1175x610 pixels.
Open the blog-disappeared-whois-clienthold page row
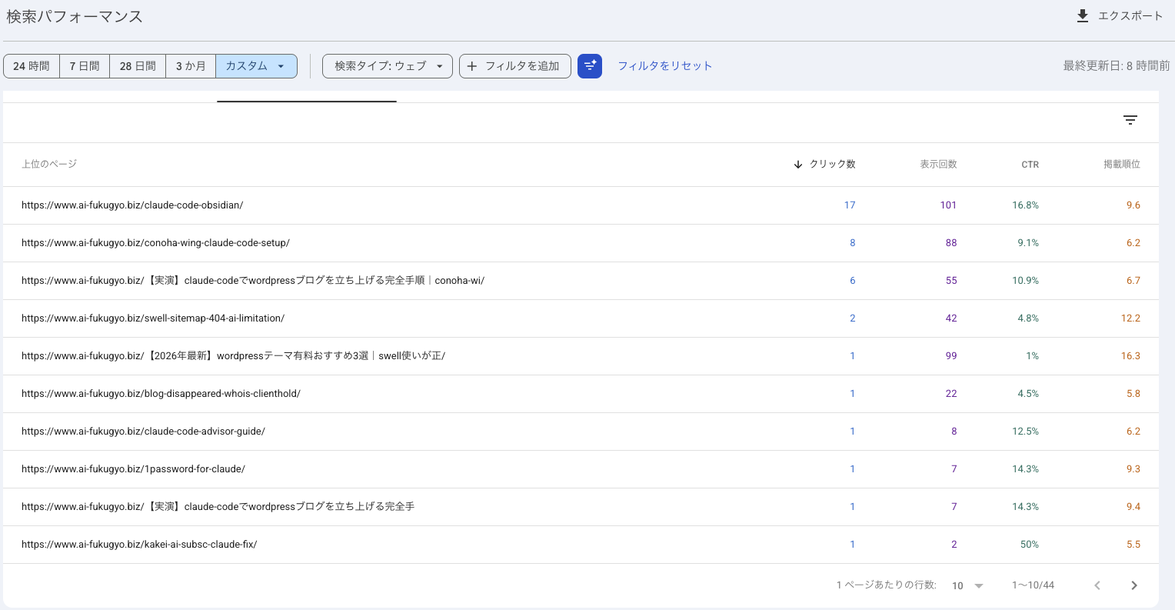[x=581, y=394]
